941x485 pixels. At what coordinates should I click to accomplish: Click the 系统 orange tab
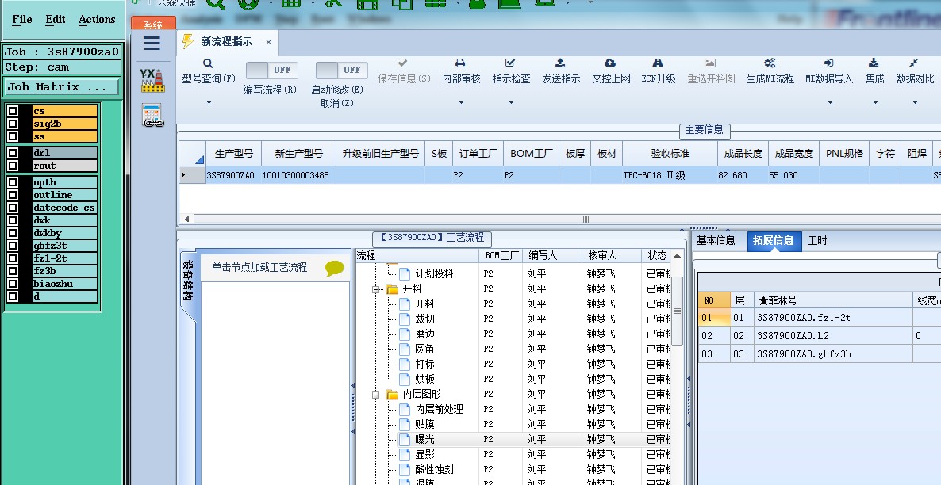pyautogui.click(x=153, y=24)
